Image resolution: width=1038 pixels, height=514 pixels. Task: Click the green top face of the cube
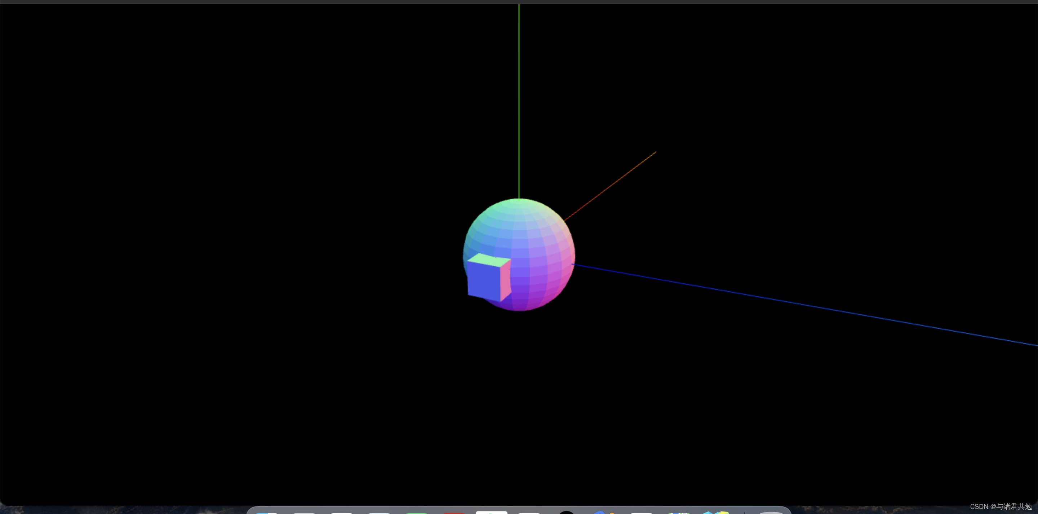(x=489, y=260)
